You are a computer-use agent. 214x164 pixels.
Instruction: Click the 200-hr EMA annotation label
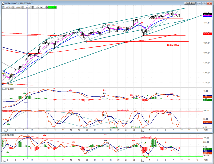172,45
